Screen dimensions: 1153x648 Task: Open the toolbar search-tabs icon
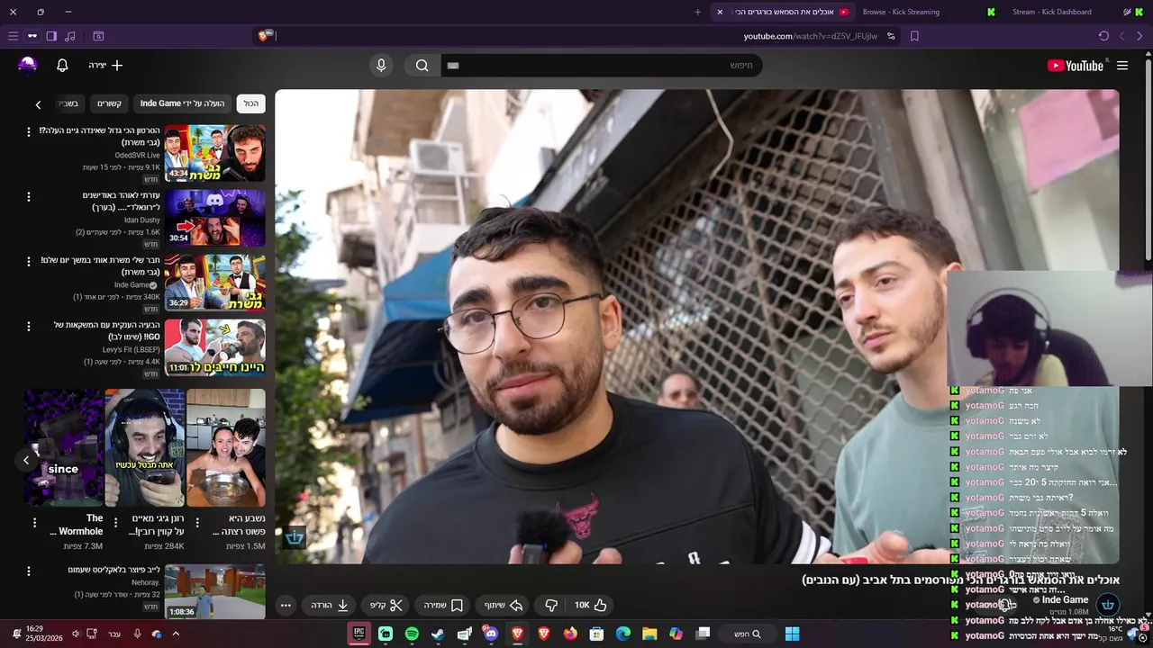tap(98, 36)
